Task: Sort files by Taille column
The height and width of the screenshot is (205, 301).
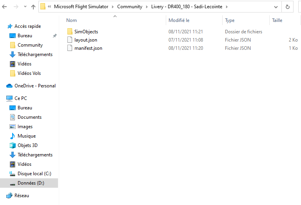Action: 277,20
